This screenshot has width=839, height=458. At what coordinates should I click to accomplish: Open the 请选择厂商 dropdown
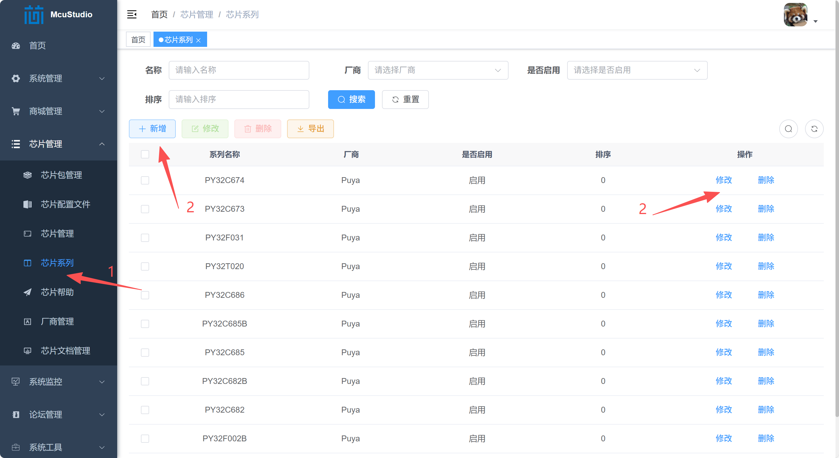click(x=438, y=70)
